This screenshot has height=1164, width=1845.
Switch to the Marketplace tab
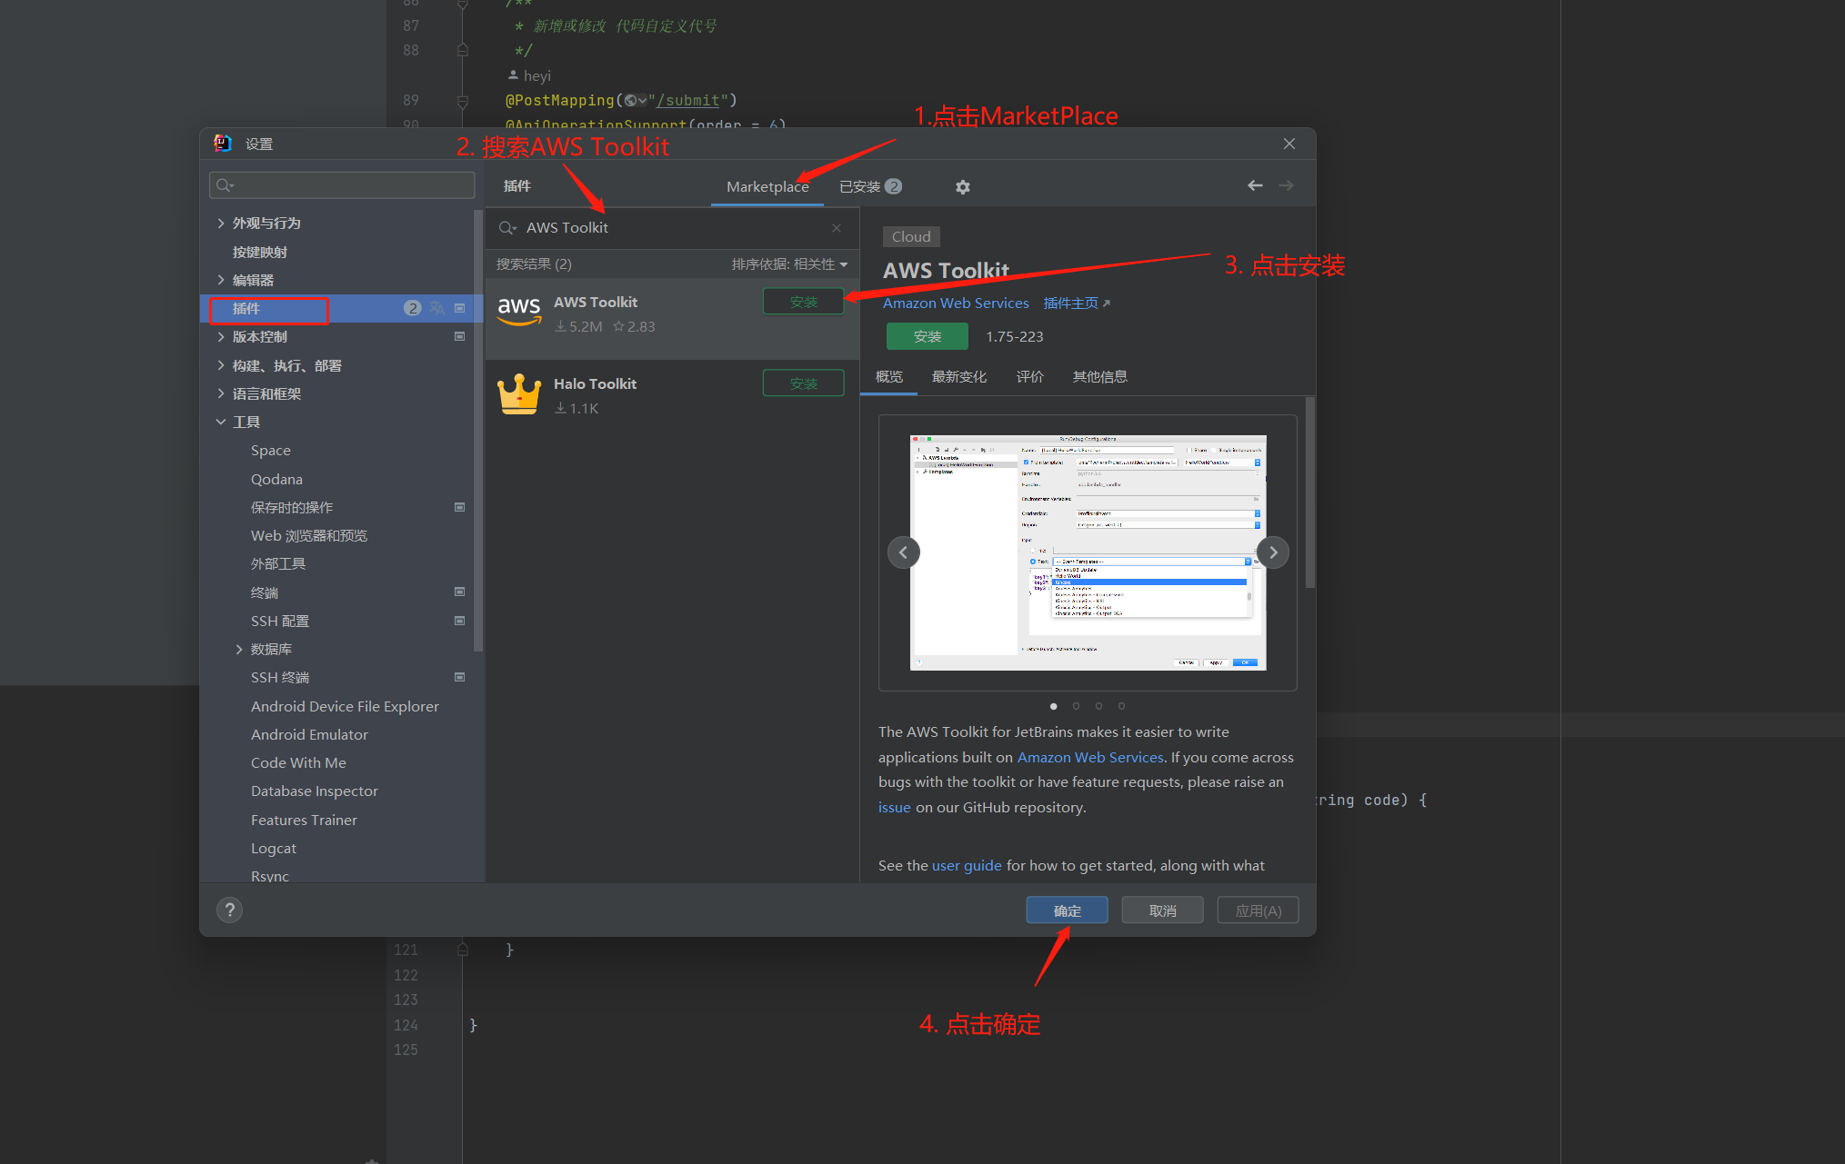767,186
